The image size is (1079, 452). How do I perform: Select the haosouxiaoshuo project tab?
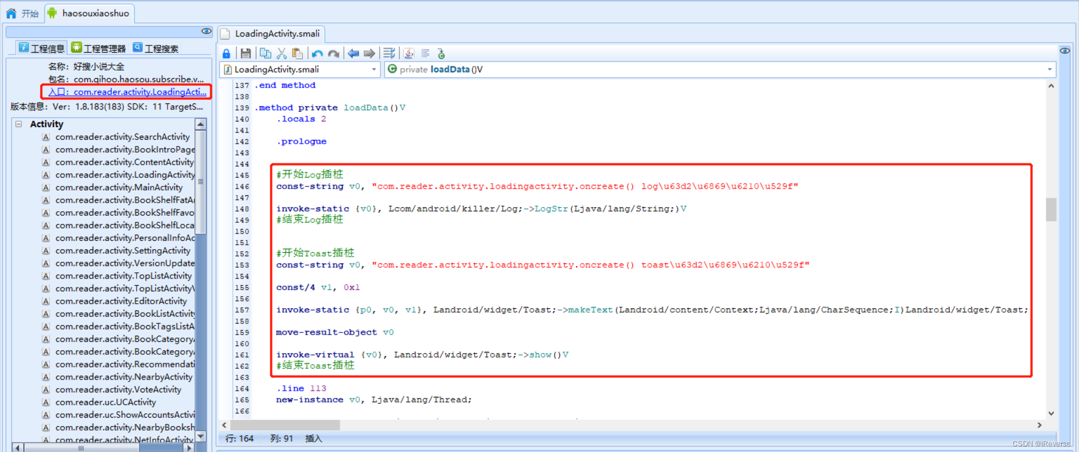(89, 13)
